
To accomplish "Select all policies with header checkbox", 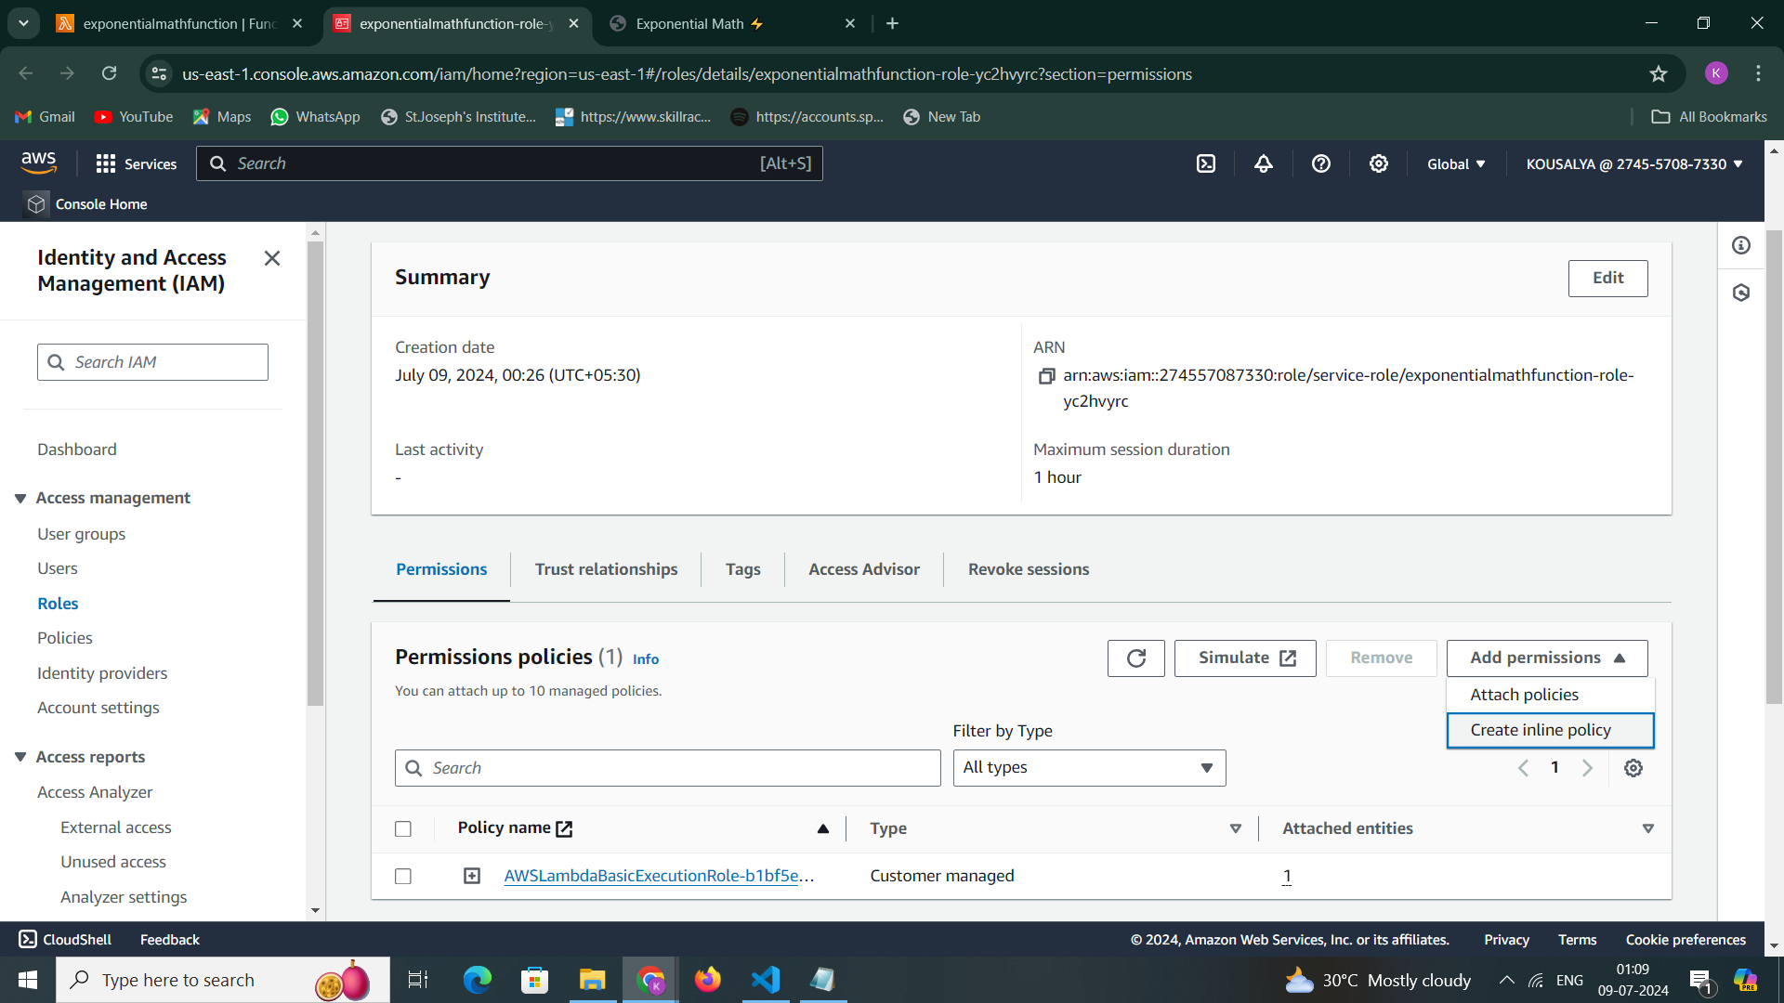I will pyautogui.click(x=403, y=829).
